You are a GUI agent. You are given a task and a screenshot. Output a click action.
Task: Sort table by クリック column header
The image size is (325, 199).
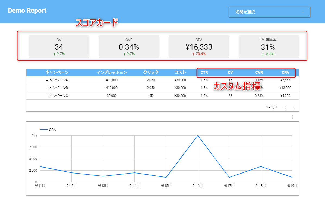click(151, 72)
